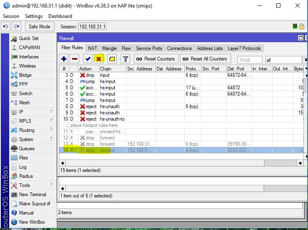Select rule 5 accept port 64872
The image size is (308, 230).
181,88
